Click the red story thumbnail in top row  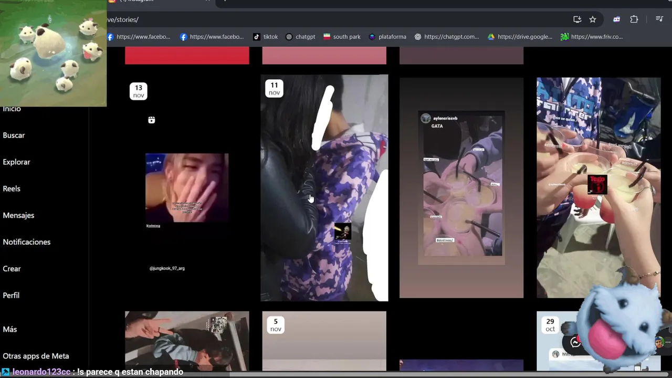tap(187, 55)
